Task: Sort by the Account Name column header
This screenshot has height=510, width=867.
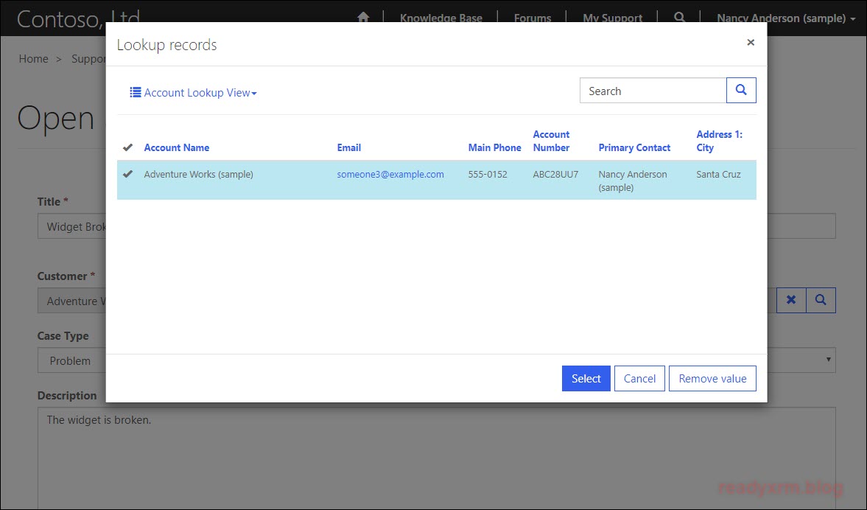Action: click(x=177, y=147)
